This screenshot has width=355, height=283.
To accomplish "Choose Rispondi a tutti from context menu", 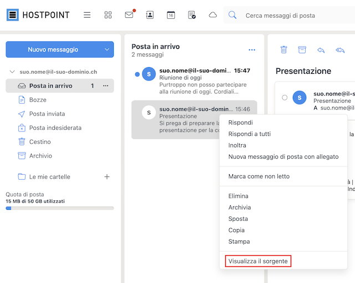I will click(250, 134).
